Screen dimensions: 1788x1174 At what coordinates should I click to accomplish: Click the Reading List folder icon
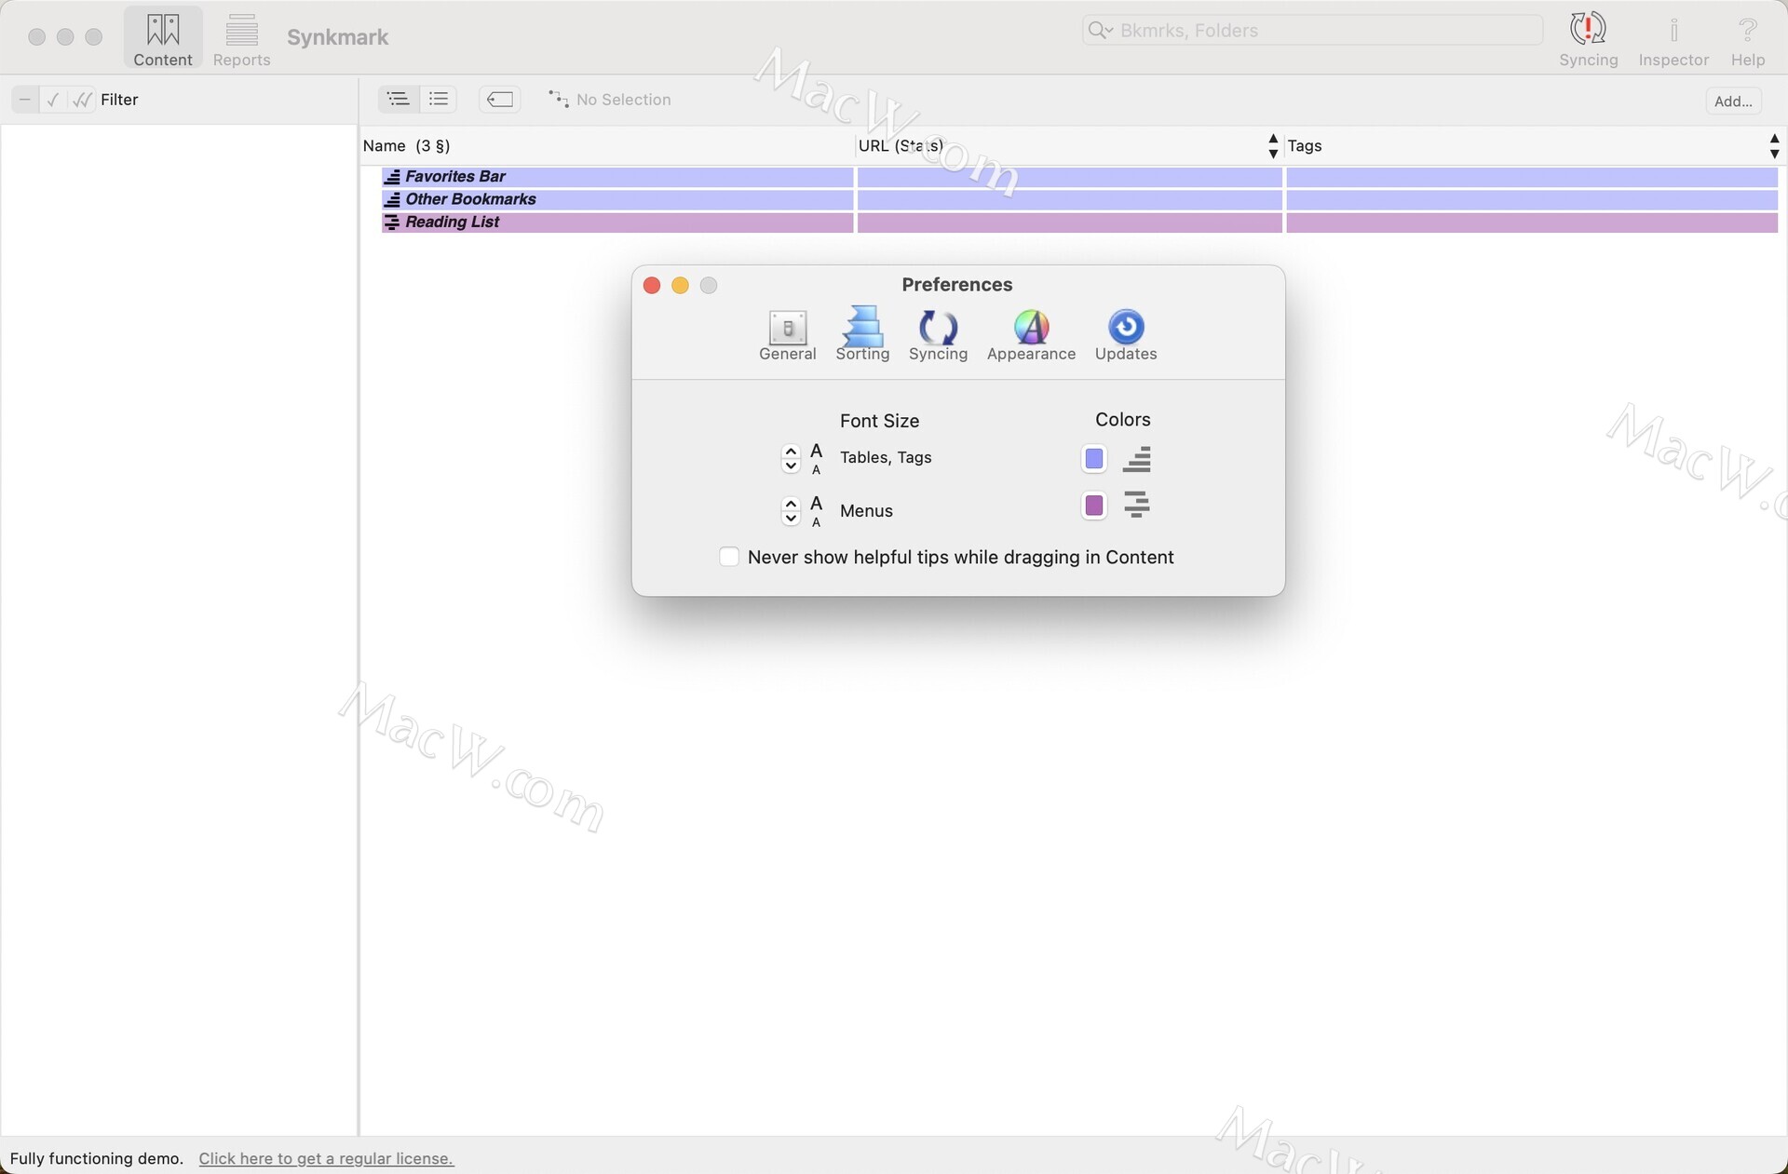click(x=392, y=223)
